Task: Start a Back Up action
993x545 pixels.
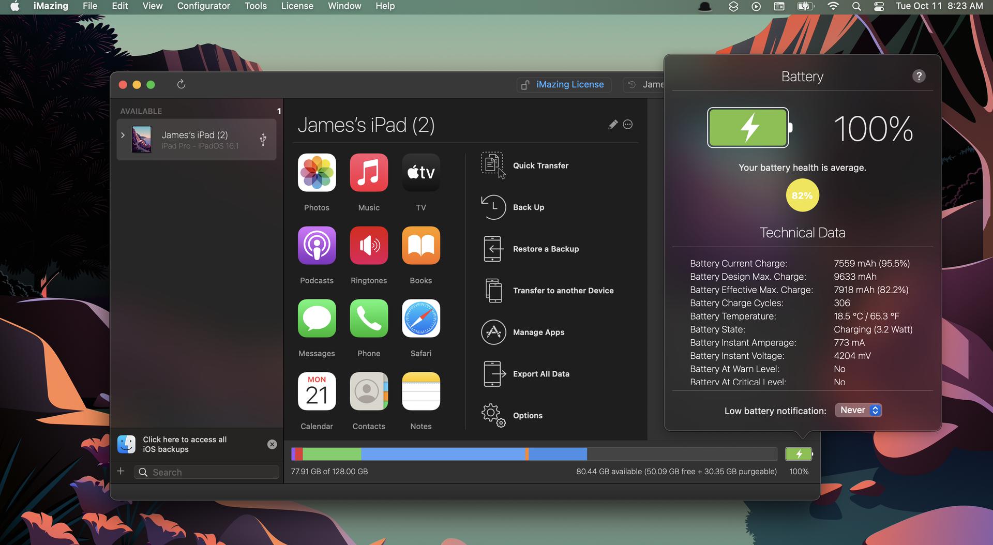Action: point(513,207)
